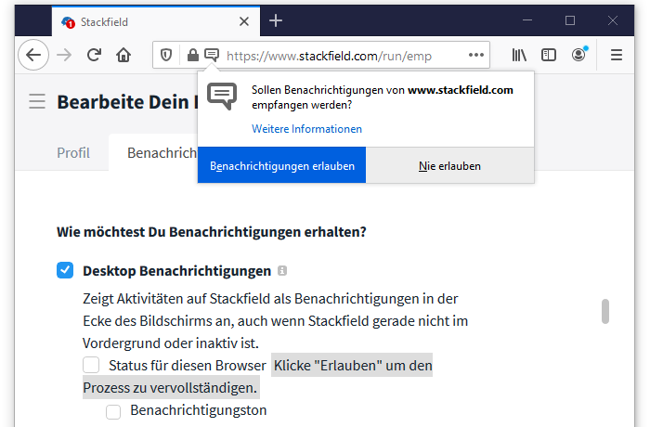Open the Firefox Library icon
This screenshot has height=427, width=650.
(519, 55)
